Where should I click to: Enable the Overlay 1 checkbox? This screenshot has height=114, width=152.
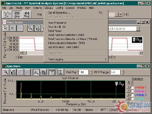click(x=132, y=87)
